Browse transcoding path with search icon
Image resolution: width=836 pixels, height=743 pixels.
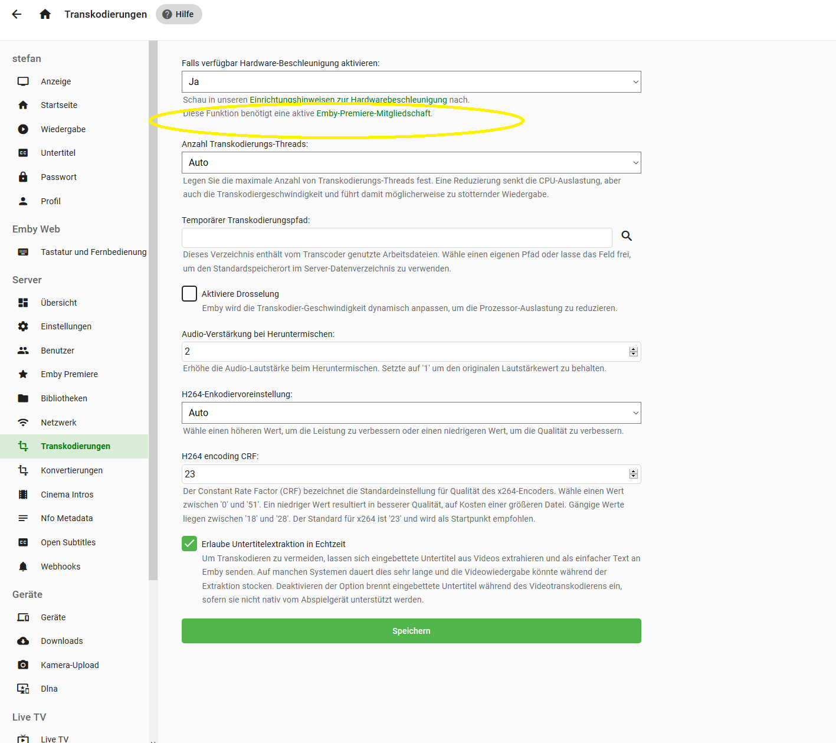click(x=627, y=236)
